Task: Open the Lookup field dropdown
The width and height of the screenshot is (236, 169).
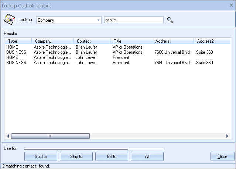Action: pos(98,20)
